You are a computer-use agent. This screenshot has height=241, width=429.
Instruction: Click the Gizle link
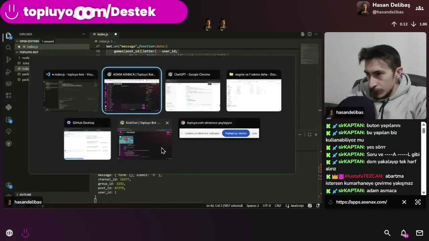coord(254,133)
